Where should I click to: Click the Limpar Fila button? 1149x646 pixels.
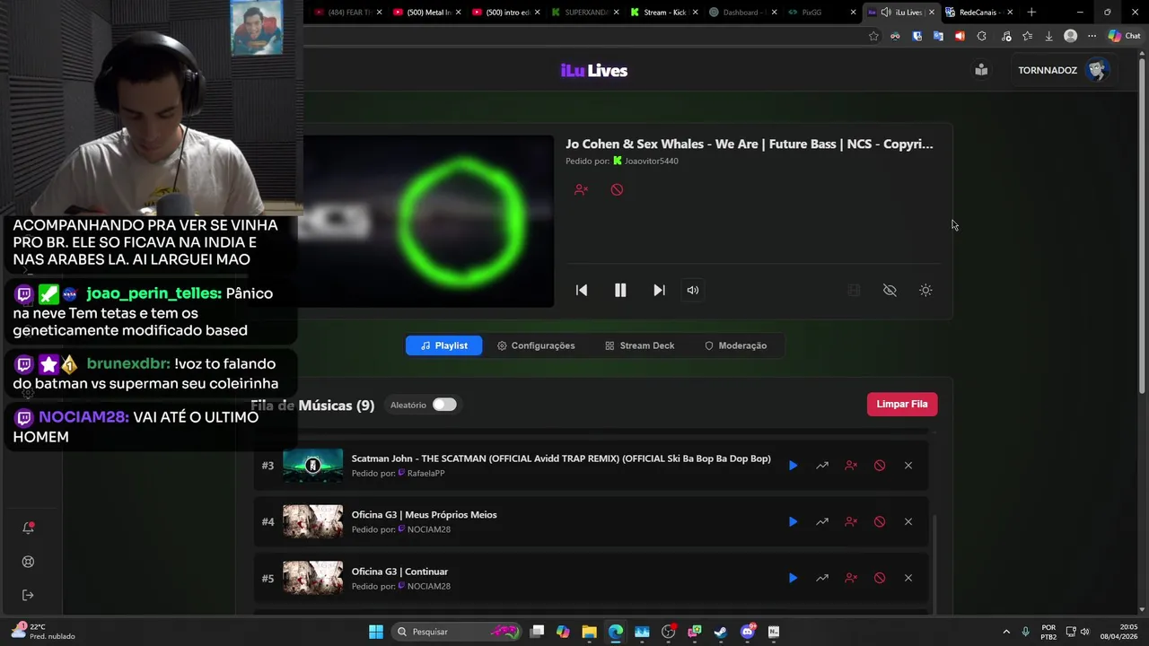(x=902, y=404)
